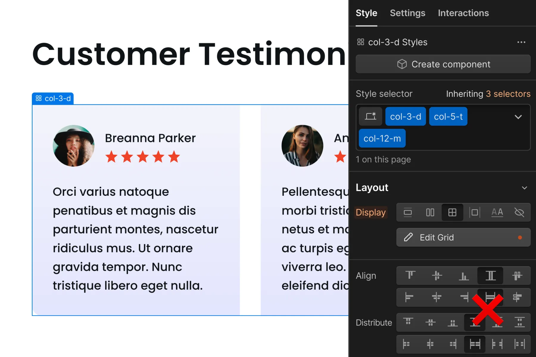Click the grid icon beside col-3-d Styles
The image size is (536, 357).
[361, 42]
